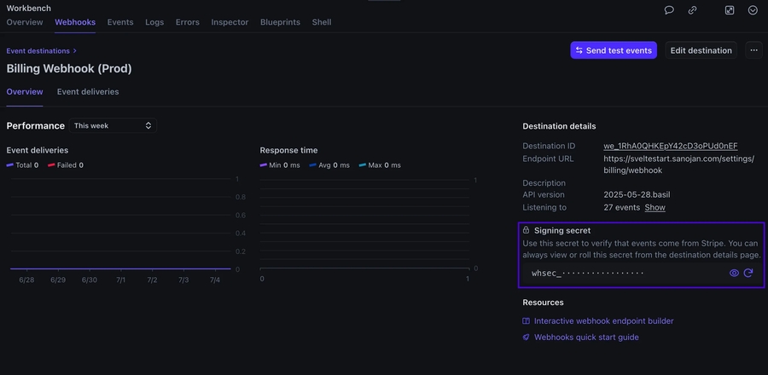Click the copy link icon in Workbench header
Viewport: 768px width, 375px height.
693,10
